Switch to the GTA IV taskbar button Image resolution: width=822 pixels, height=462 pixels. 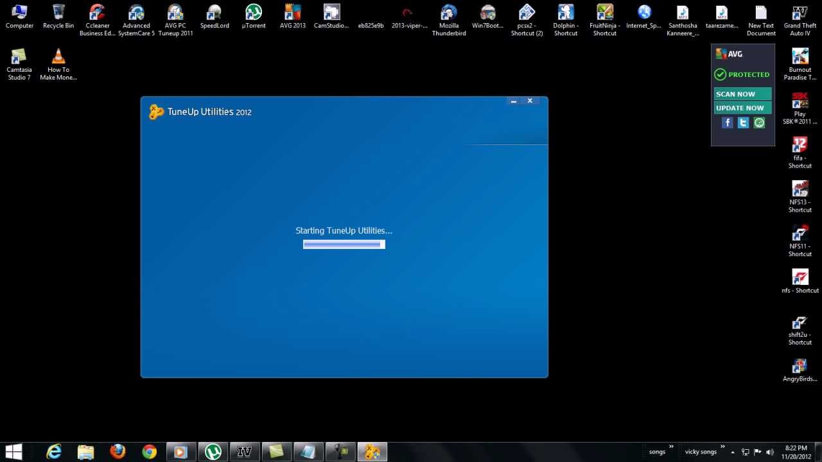(x=245, y=452)
